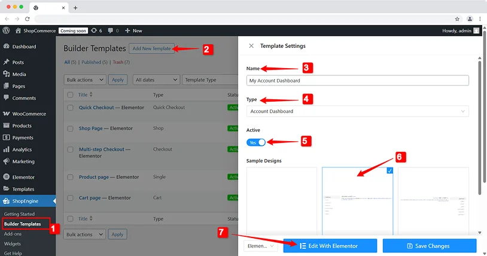Open the Elemen... editor dropdown
The width and height of the screenshot is (487, 256).
point(260,246)
